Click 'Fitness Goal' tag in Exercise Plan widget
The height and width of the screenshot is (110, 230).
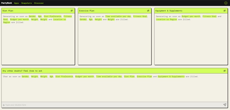[x=140, y=16]
